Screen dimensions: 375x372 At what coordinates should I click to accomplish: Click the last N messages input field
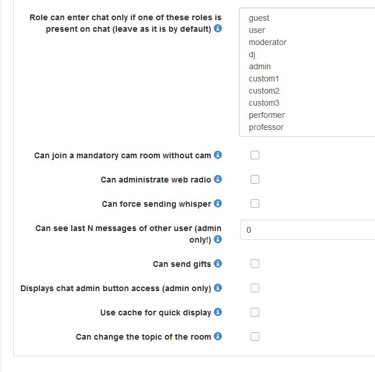point(307,230)
